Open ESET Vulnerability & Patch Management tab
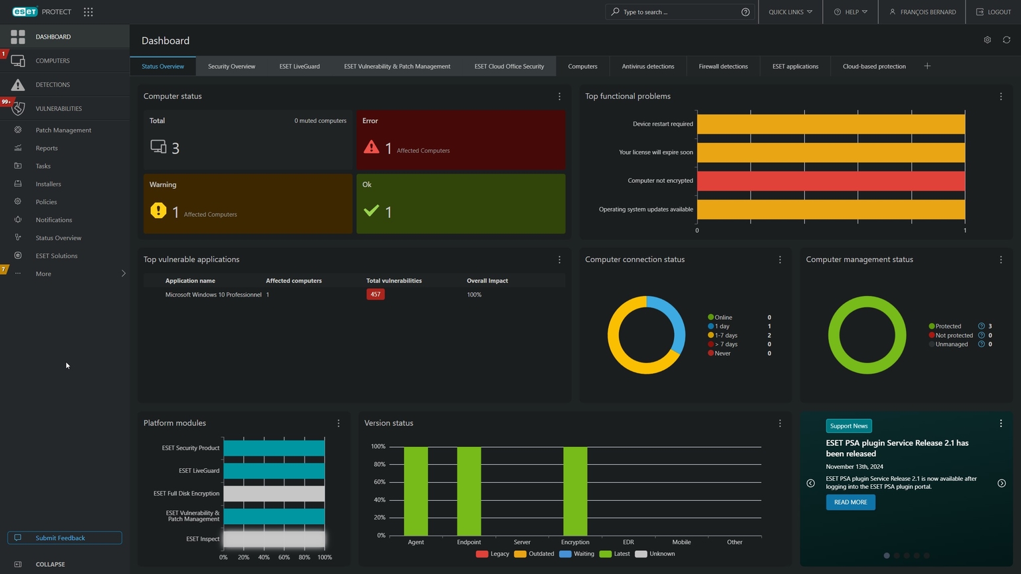The width and height of the screenshot is (1021, 574). (397, 67)
